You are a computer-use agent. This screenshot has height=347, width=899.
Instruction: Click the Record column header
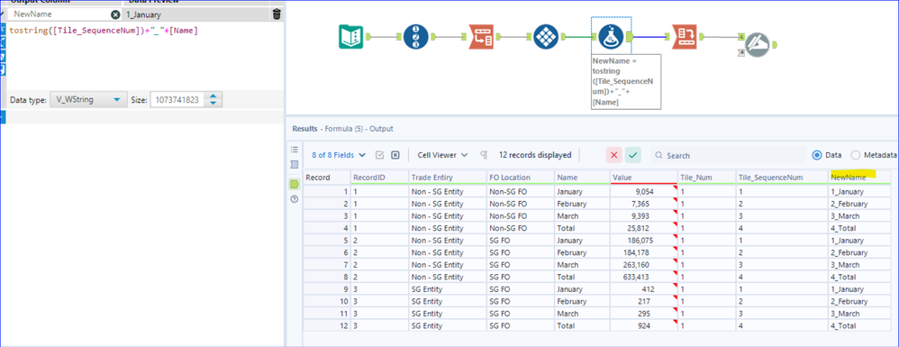point(326,178)
